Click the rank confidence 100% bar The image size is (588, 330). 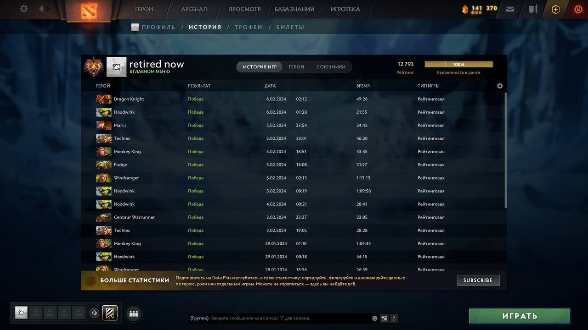[458, 65]
